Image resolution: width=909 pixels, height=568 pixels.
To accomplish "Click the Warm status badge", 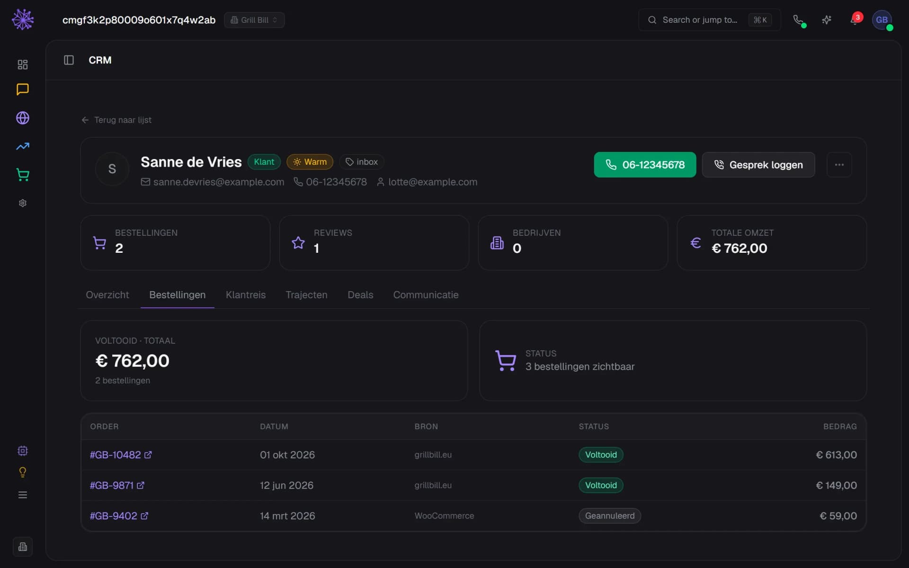I will pos(310,162).
